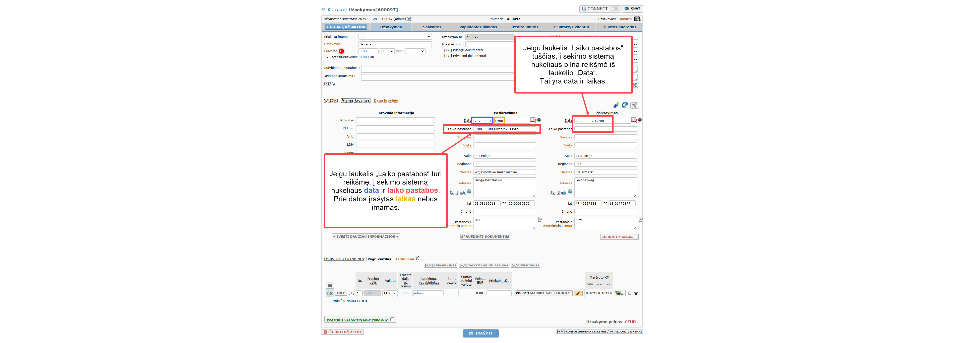The width and height of the screenshot is (964, 343).
Task: Click into the Užsakovas field containing Bavaria
Action: (x=395, y=44)
